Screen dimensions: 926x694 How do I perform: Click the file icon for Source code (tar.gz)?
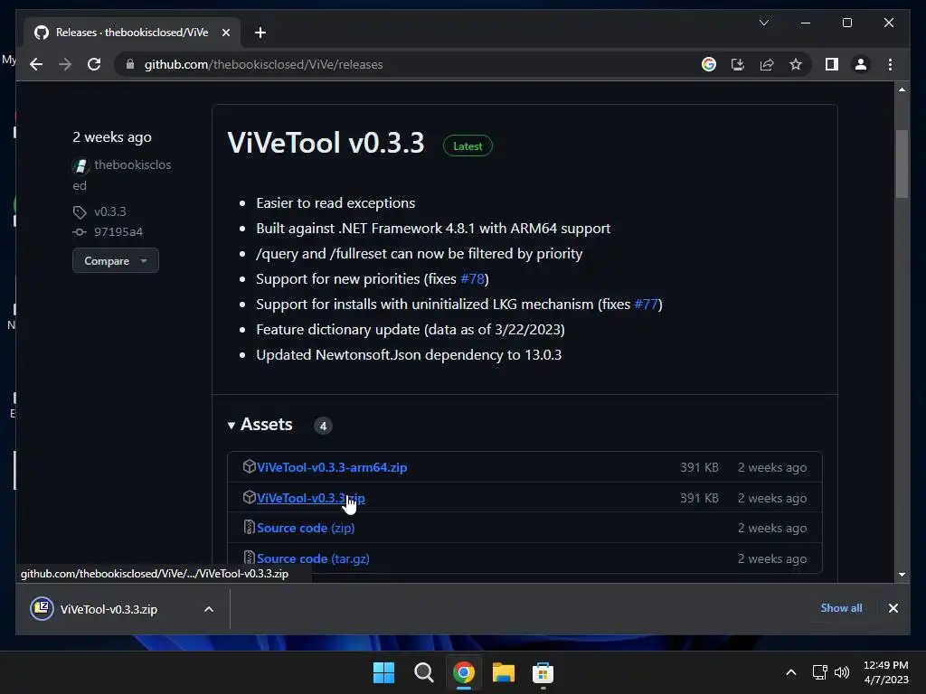tap(250, 558)
